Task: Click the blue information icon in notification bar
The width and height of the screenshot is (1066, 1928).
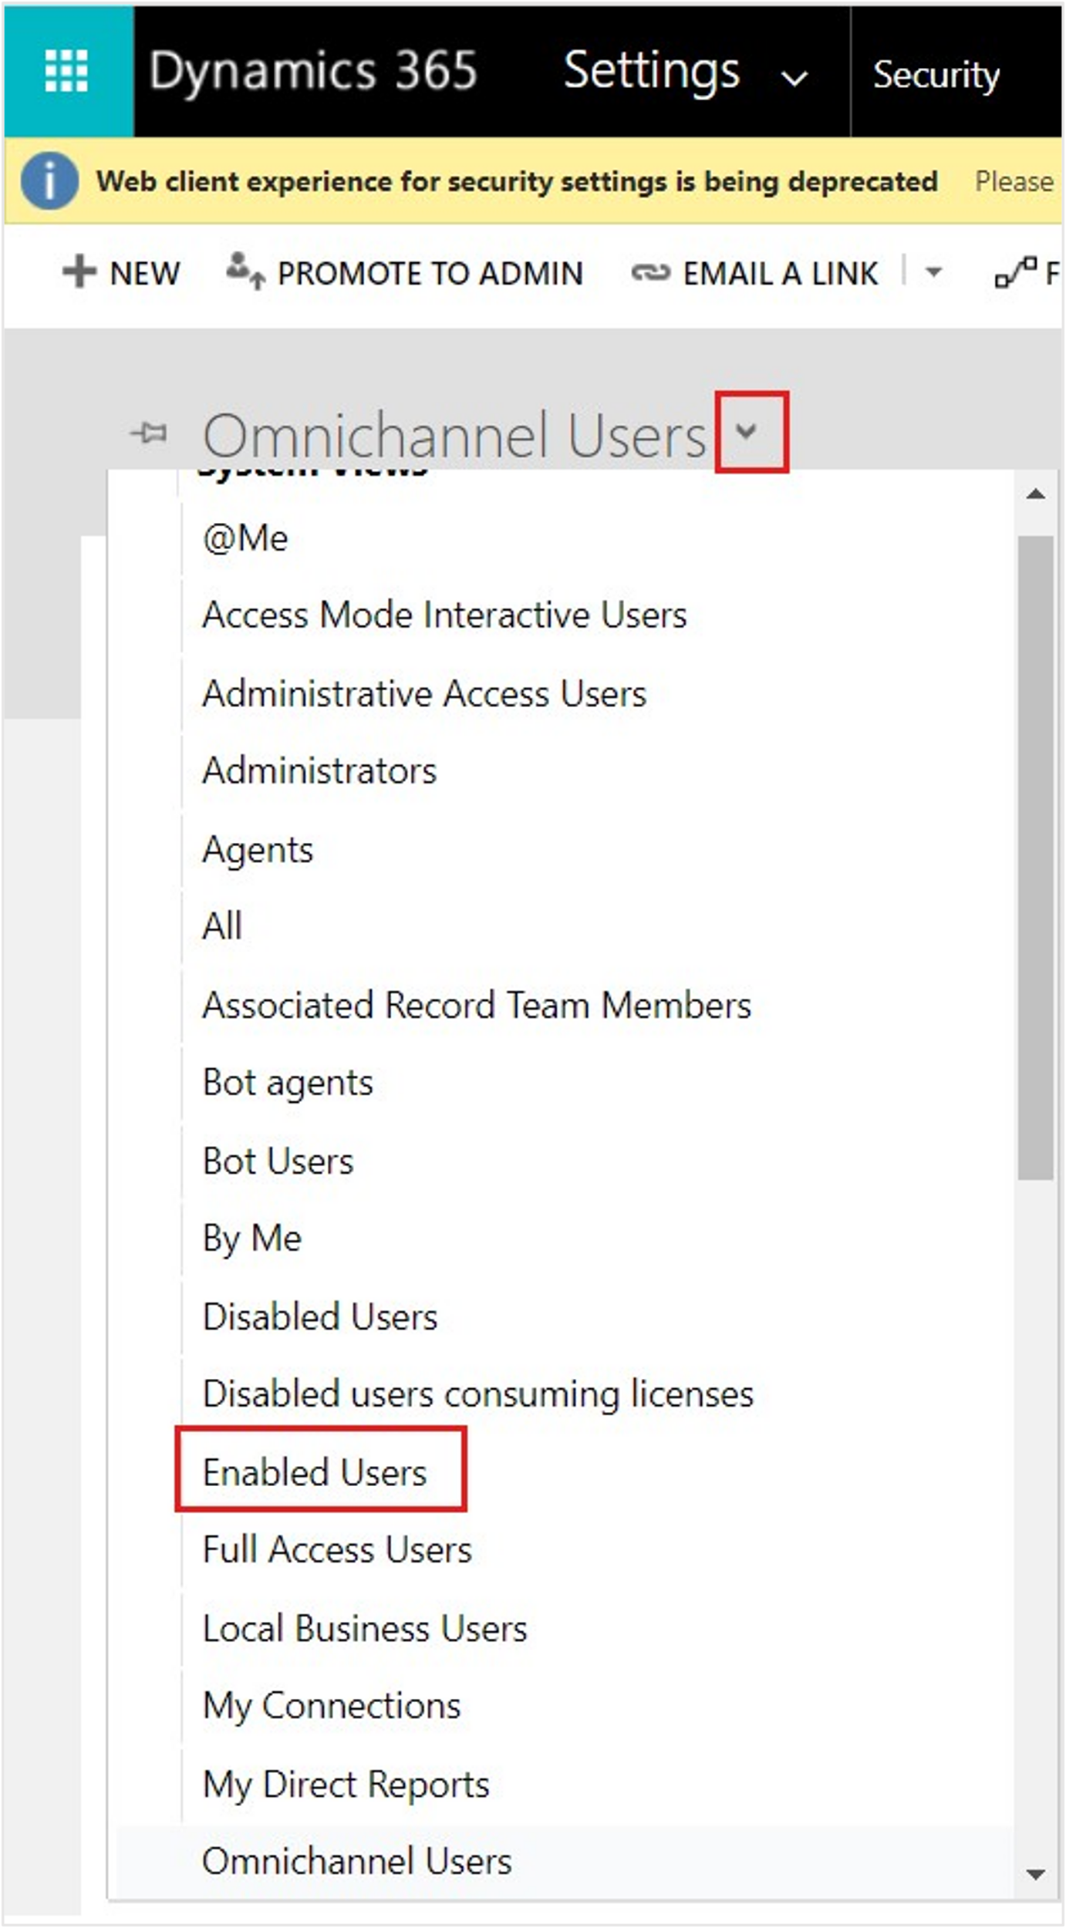Action: (x=49, y=182)
